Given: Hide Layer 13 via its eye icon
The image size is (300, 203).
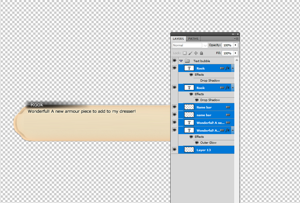Looking at the screenshot, I should point(174,149).
